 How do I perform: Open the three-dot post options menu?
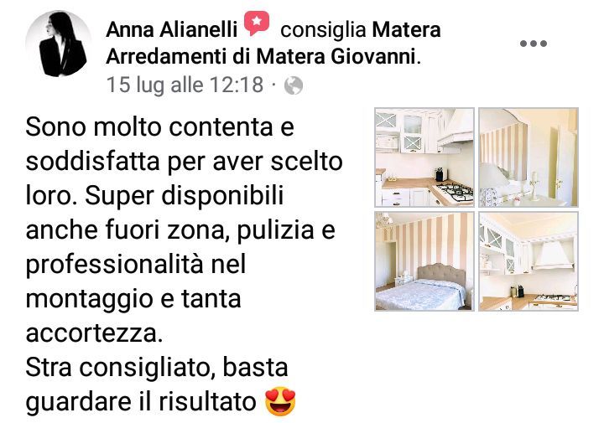(x=534, y=44)
